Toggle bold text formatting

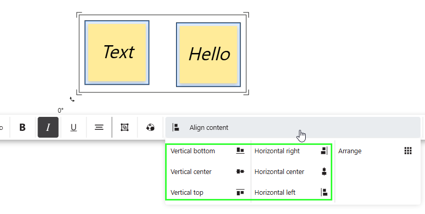pos(22,127)
